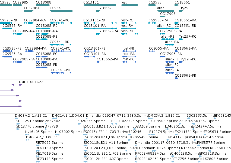Select EST DMG3A.2_1.A12.C1
This screenshot has width=231, height=163.
17,118
